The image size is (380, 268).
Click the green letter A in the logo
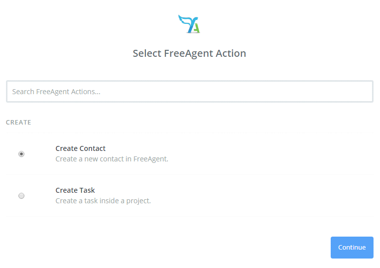(x=196, y=28)
